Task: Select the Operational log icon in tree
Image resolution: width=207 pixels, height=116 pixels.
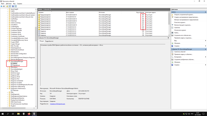Action: coord(12,65)
